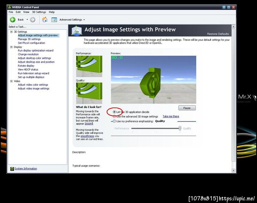Viewport: 257px width, 203px height.
Task: Select Rotate display
Action: pos(26,66)
